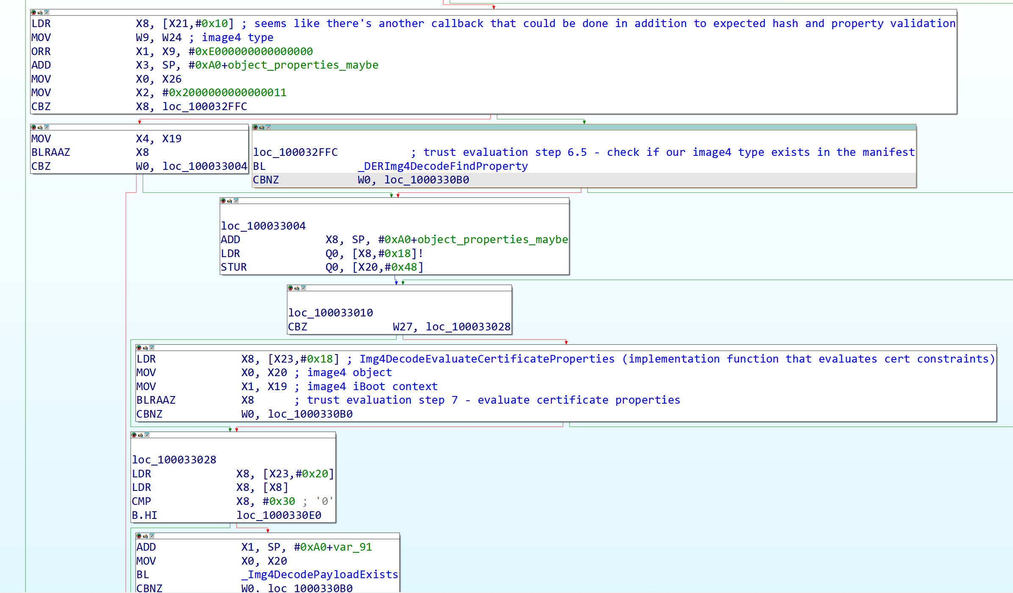This screenshot has height=593, width=1013.
Task: Click pencil edit icon on _Img4DecodePayloadExists block
Action: [x=145, y=536]
